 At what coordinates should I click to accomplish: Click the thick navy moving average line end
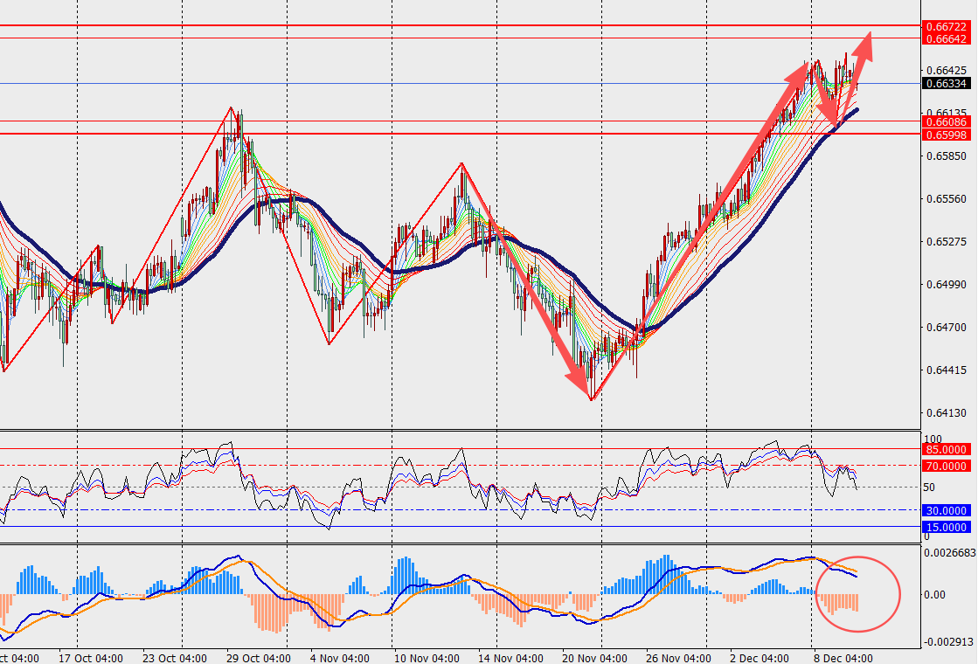[856, 110]
